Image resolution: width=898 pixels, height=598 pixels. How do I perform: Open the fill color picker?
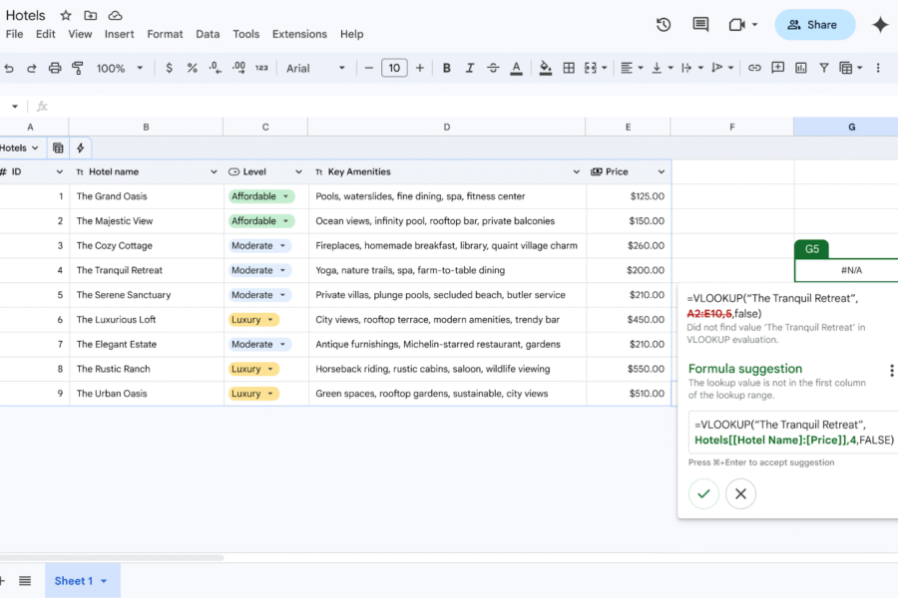pyautogui.click(x=545, y=68)
